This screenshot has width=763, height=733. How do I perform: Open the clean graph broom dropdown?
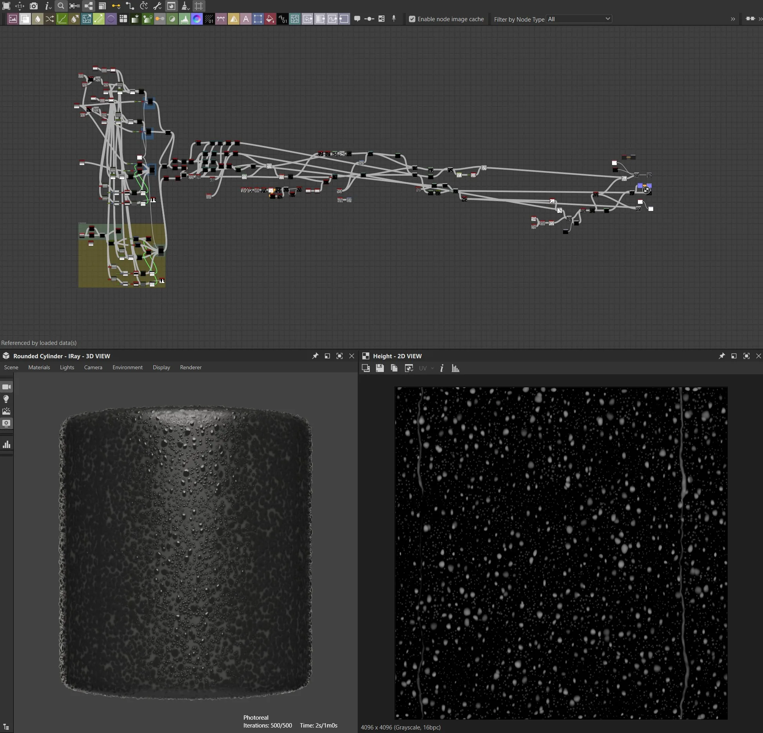pos(185,6)
